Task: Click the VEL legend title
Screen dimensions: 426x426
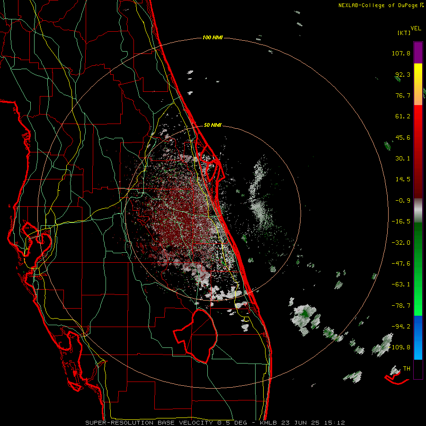Action: coord(416,28)
